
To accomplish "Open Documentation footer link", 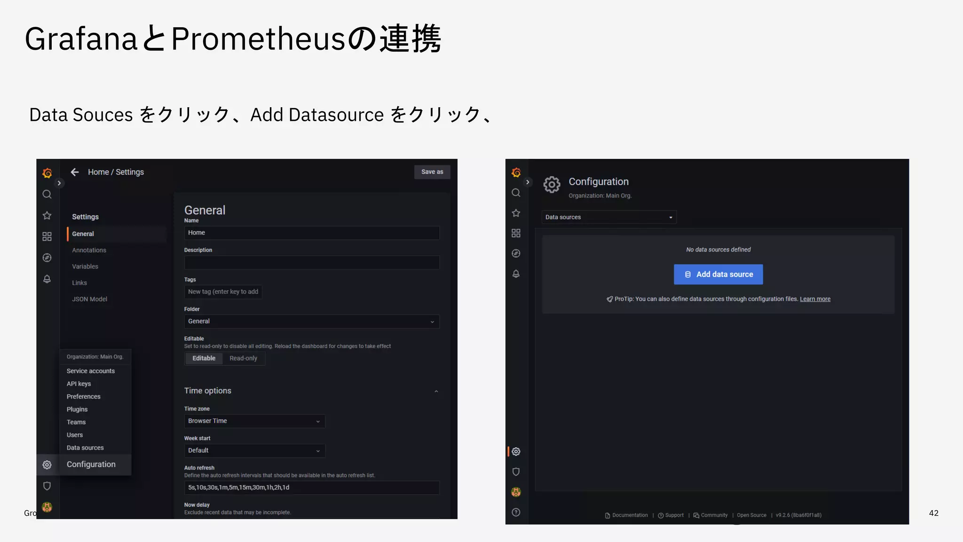I will [x=626, y=515].
